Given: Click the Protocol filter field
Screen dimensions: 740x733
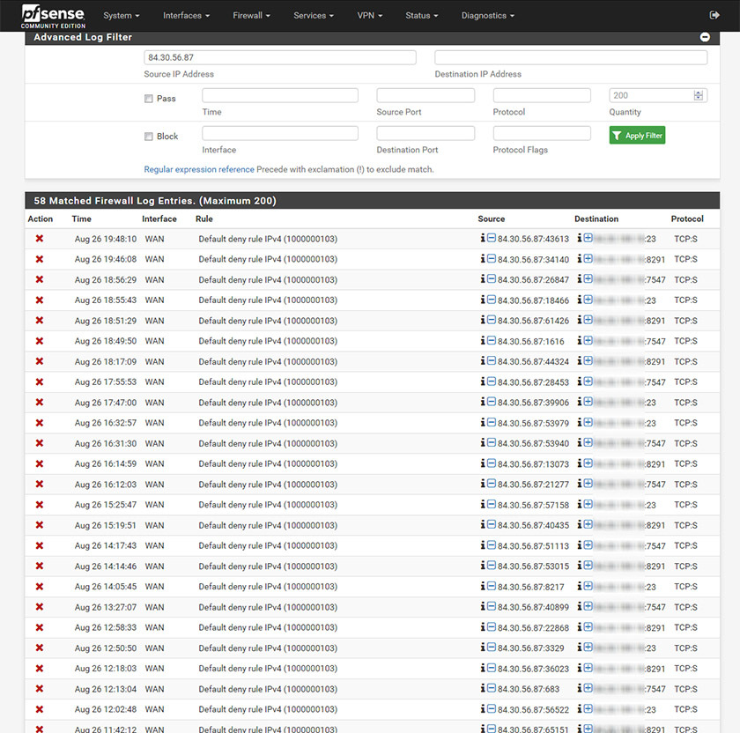Looking at the screenshot, I should [x=542, y=95].
